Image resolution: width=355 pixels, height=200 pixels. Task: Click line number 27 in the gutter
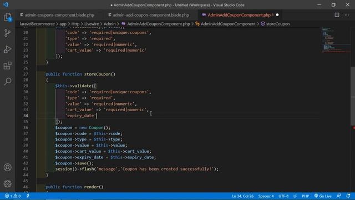point(26,74)
